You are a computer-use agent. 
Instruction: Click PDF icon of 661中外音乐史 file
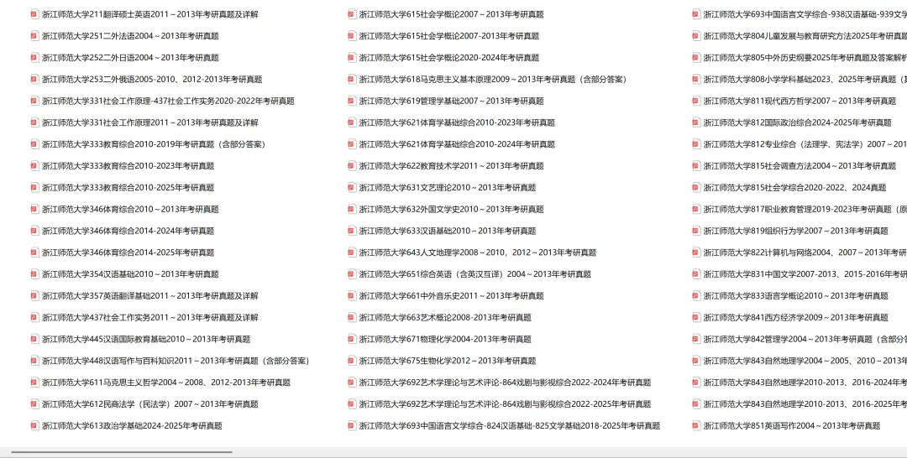[x=352, y=296]
